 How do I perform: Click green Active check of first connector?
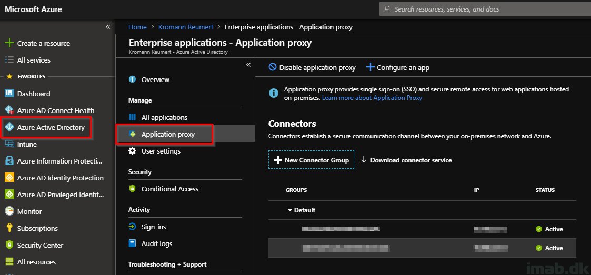[x=538, y=229]
